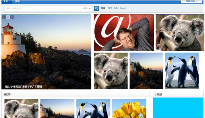The width and height of the screenshot is (205, 118).
Task: Open the lighthouse thumbnail in the 1框架 panel
Action: click(x=57, y=108)
